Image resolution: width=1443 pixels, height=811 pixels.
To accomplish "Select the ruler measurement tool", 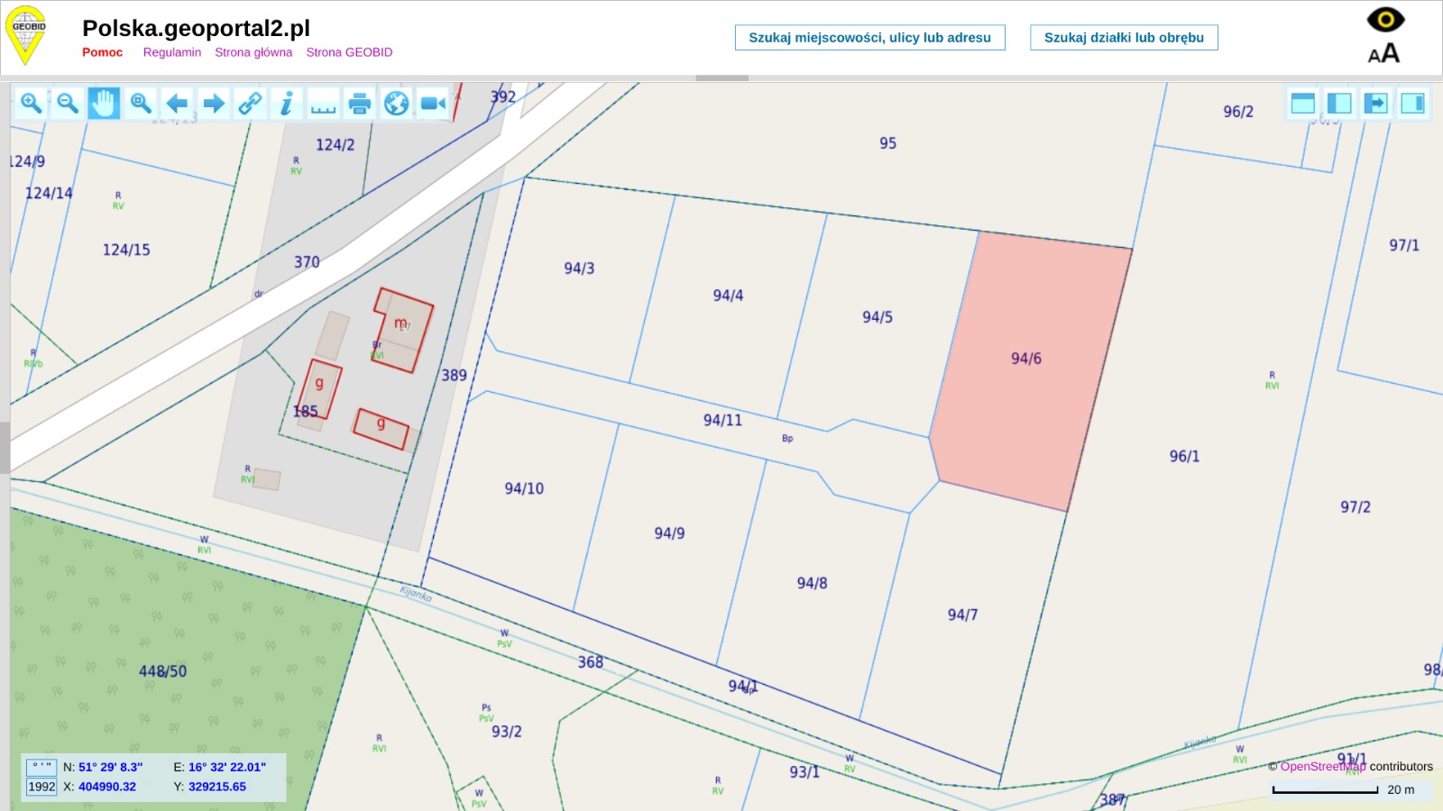I will (323, 104).
